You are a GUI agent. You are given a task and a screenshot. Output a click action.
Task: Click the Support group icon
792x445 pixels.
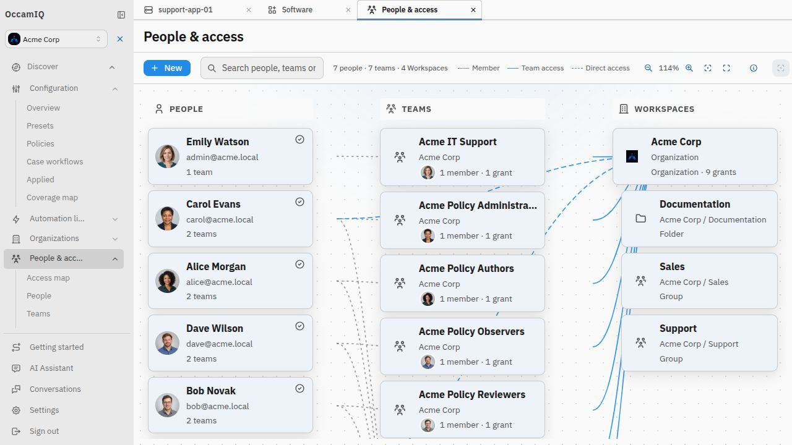coord(641,343)
